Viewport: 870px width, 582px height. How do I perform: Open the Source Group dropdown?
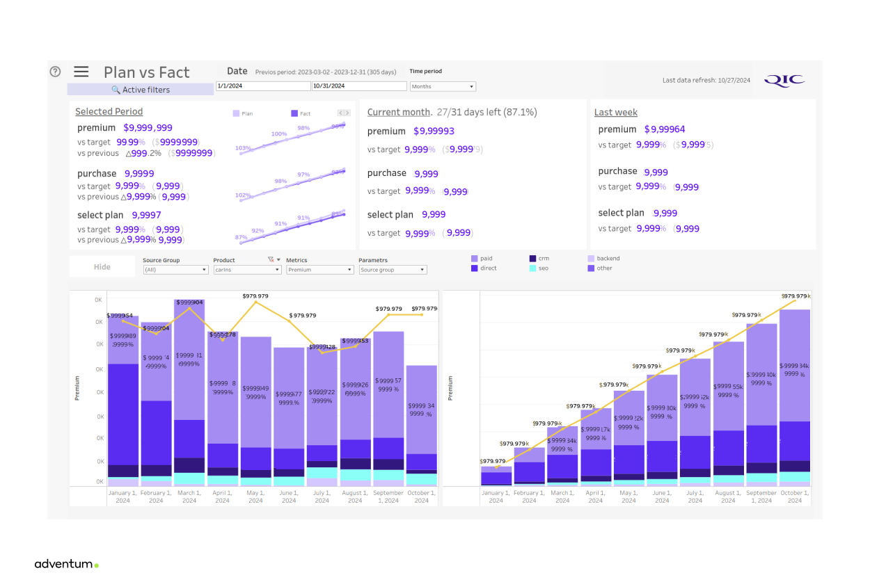(x=175, y=270)
